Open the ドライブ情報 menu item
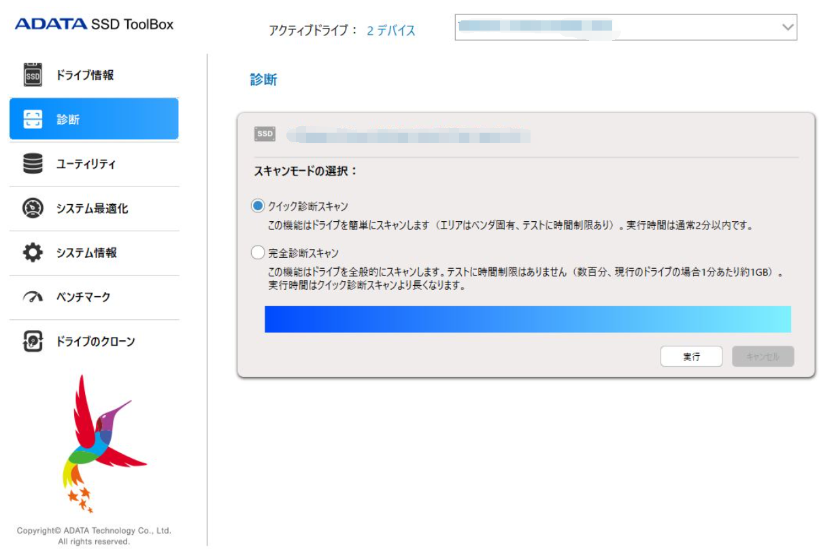Image resolution: width=819 pixels, height=560 pixels. [x=85, y=75]
